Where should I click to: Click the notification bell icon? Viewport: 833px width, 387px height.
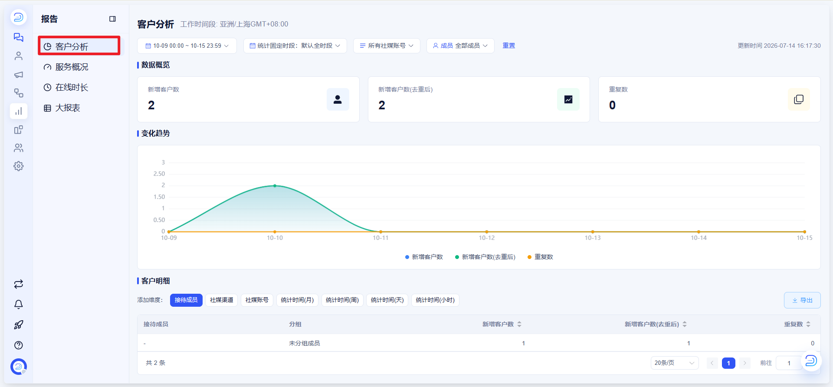click(18, 305)
